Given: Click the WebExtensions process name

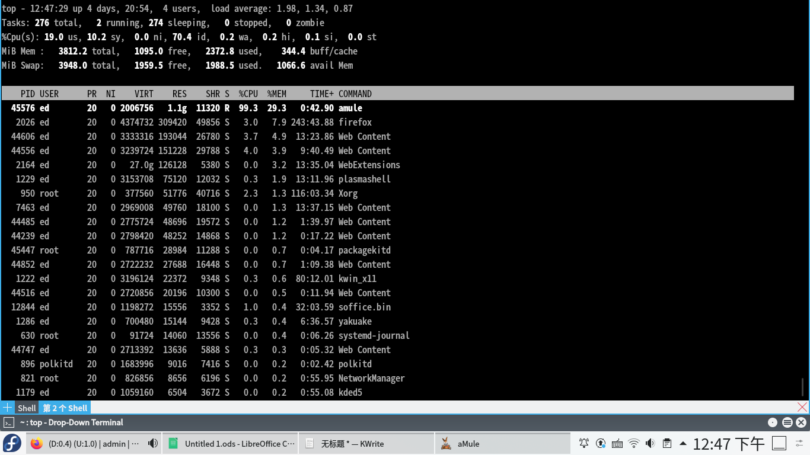Looking at the screenshot, I should (x=369, y=165).
